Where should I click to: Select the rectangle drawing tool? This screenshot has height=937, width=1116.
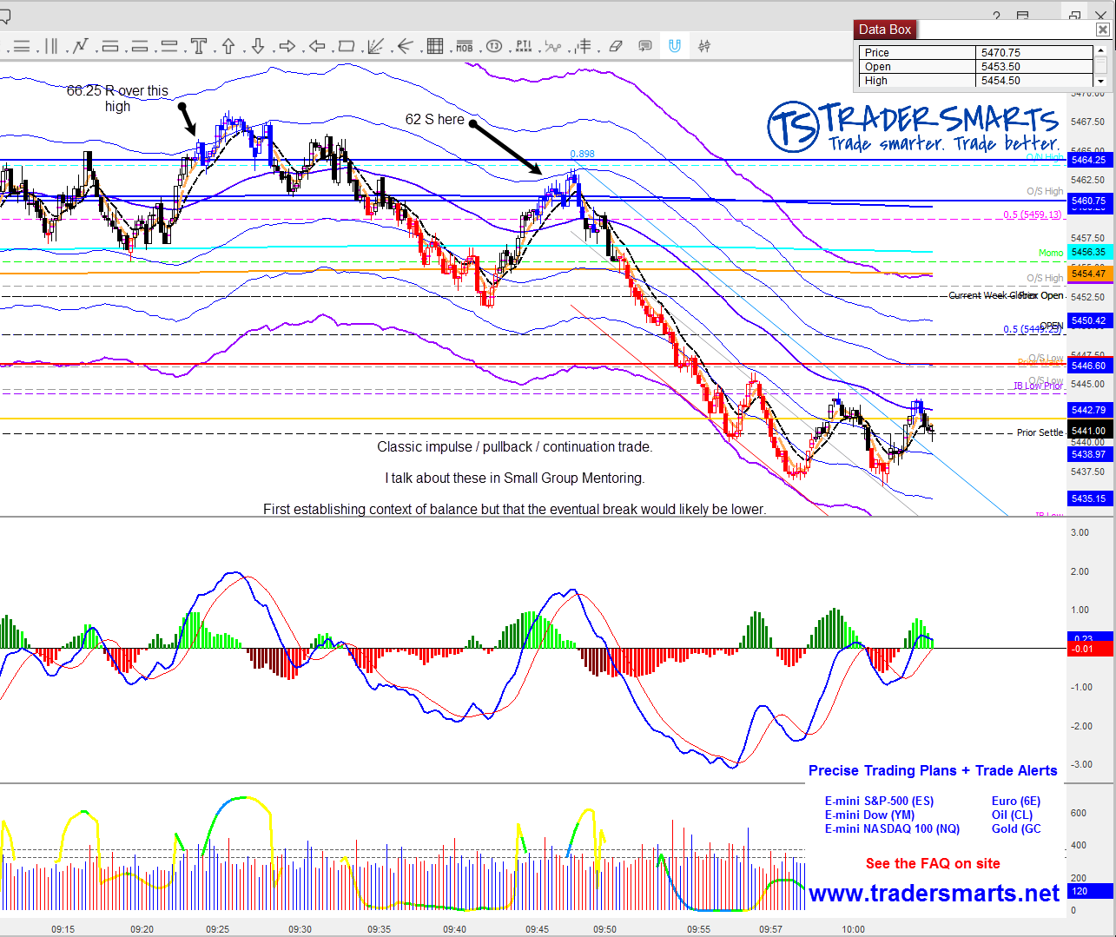pos(347,46)
